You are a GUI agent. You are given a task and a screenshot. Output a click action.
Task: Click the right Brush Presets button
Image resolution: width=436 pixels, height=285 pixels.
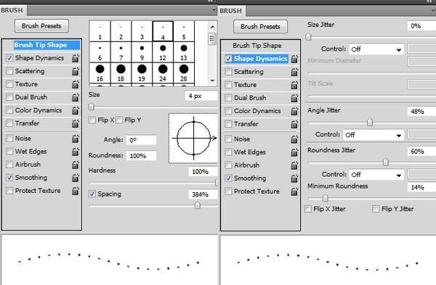tap(260, 27)
